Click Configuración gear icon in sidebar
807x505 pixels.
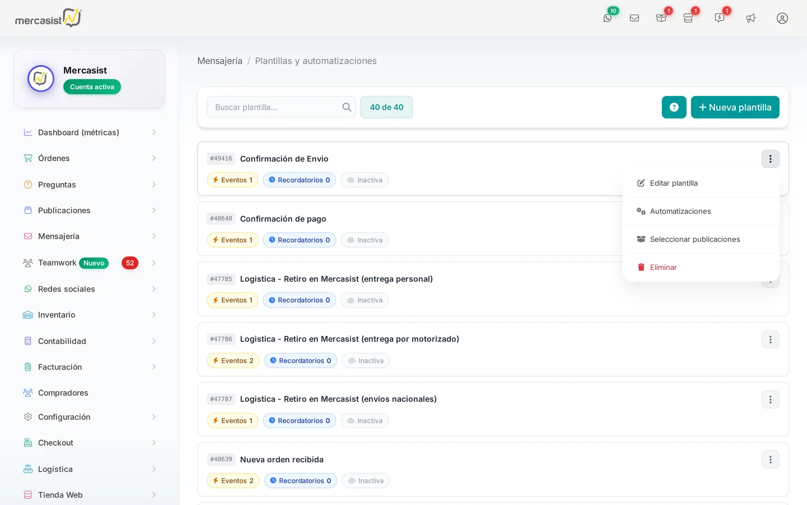pos(28,417)
